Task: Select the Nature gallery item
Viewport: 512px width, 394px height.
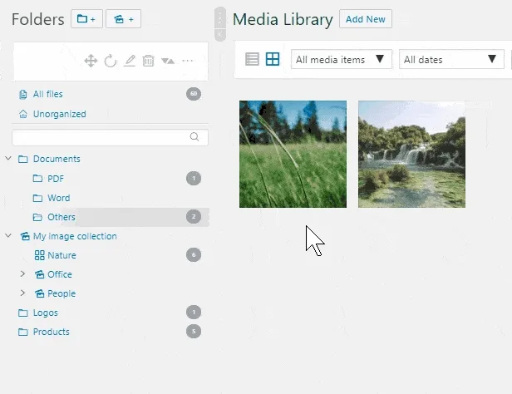Action: click(x=61, y=255)
